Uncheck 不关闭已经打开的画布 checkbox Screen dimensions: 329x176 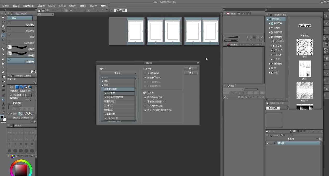click(x=145, y=110)
